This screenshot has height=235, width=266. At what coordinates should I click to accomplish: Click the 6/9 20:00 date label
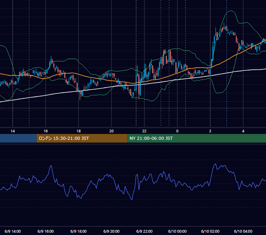point(111,231)
